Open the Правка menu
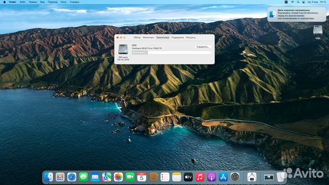329x185 pixels. 33,2
